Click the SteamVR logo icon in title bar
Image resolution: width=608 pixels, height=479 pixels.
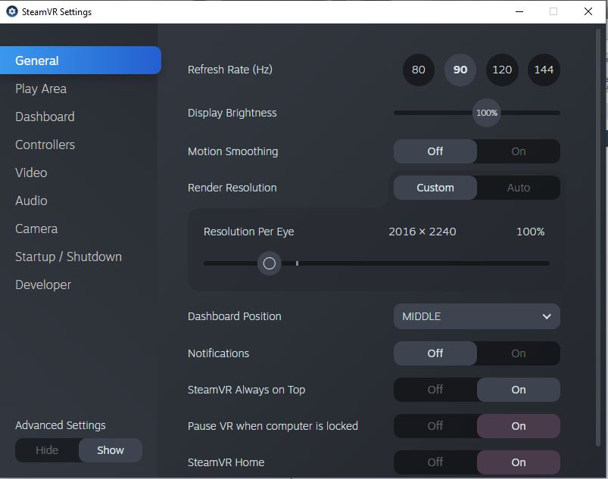[12, 11]
